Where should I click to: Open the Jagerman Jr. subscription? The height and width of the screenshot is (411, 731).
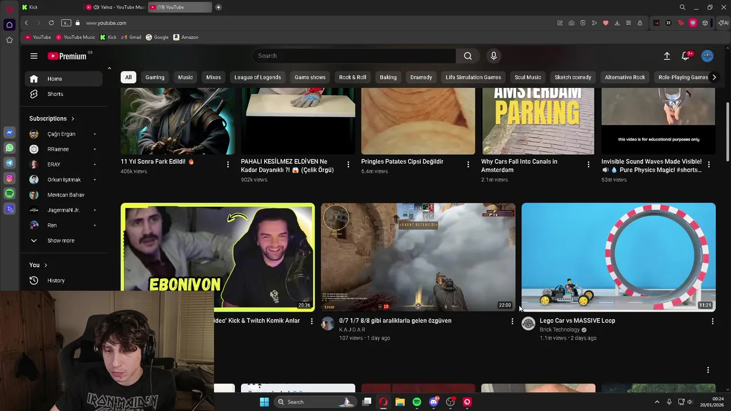pyautogui.click(x=63, y=210)
